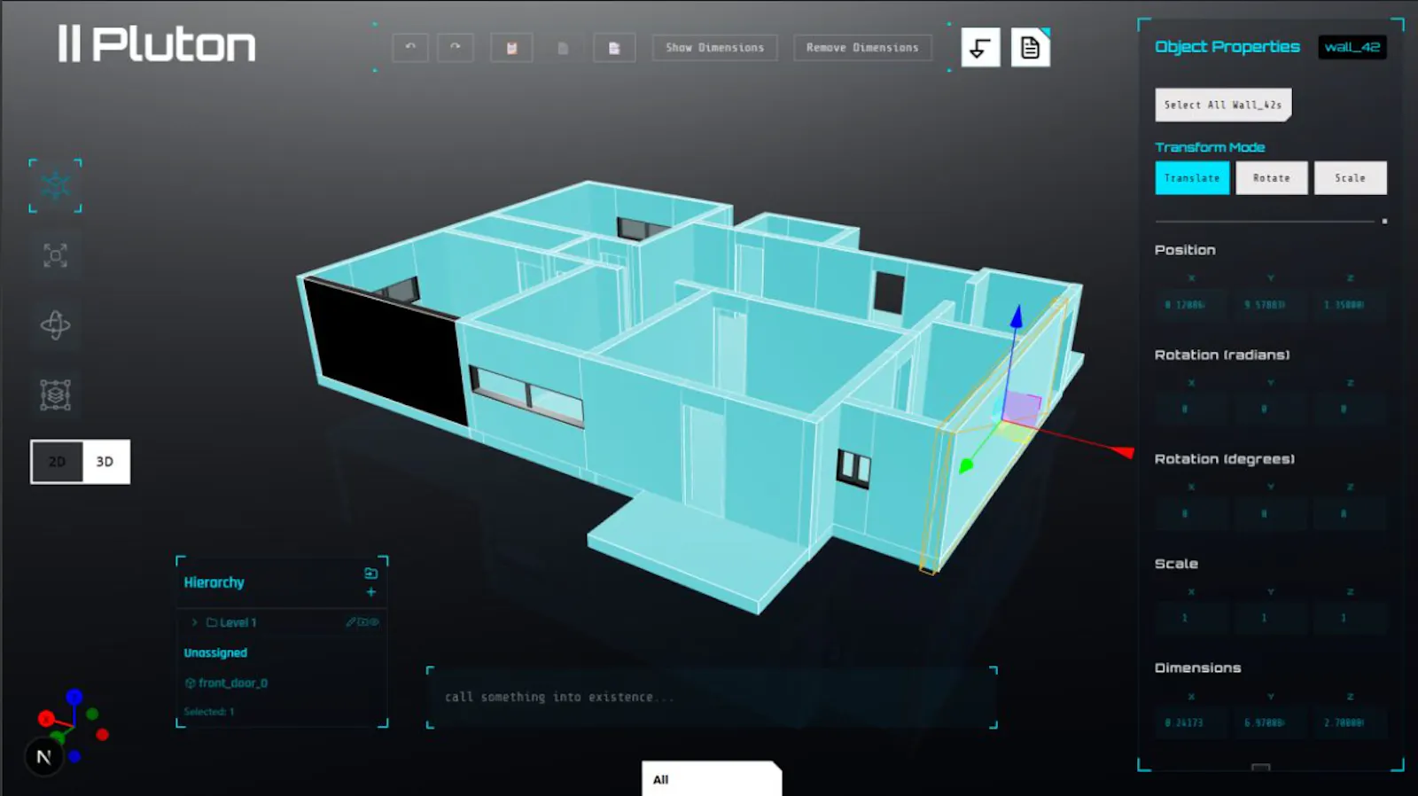The width and height of the screenshot is (1418, 796).
Task: Enable Rotate transform mode
Action: [1272, 178]
